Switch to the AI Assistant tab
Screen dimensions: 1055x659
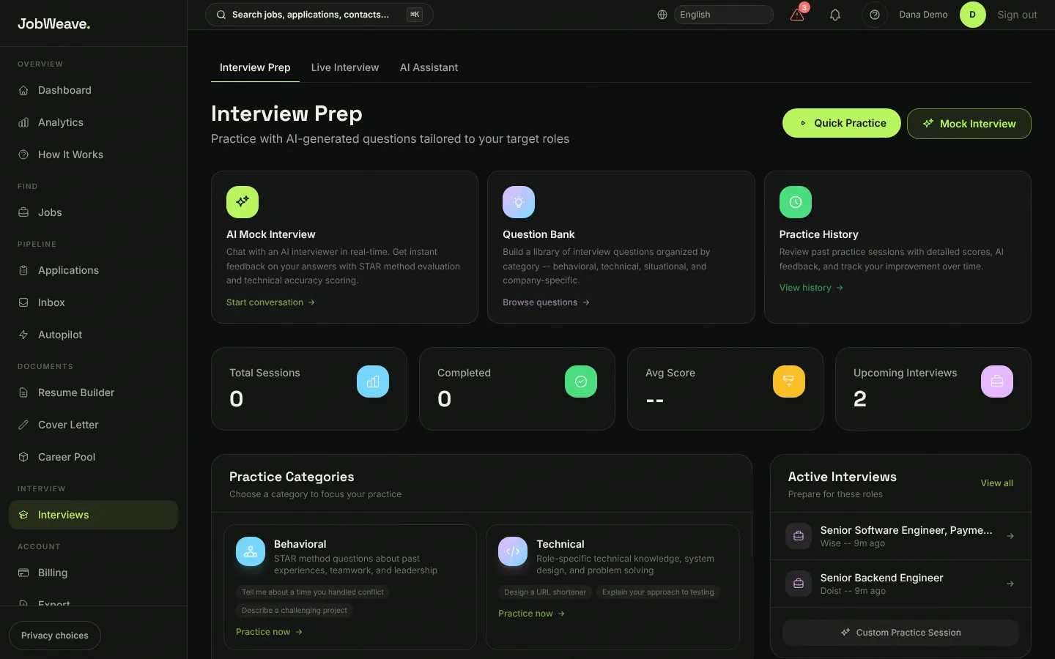tap(429, 67)
